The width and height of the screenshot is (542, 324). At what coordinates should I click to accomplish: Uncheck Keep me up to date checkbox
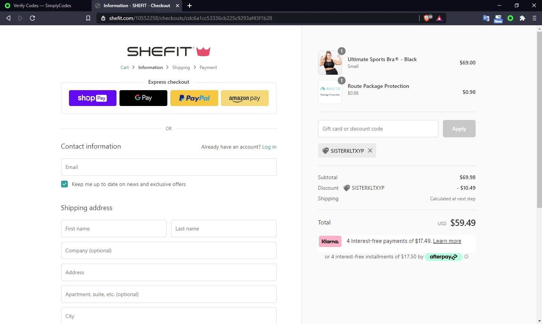64,184
